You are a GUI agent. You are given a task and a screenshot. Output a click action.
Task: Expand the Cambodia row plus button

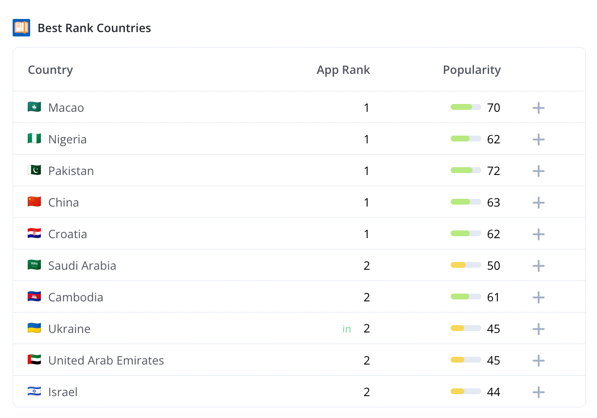point(538,297)
